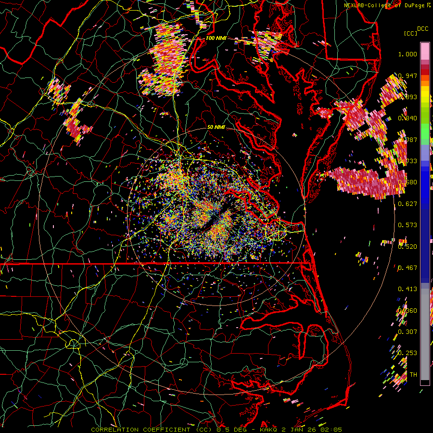433x433 pixels.
Task: Select the 0.733 scale value
Action: [408, 161]
